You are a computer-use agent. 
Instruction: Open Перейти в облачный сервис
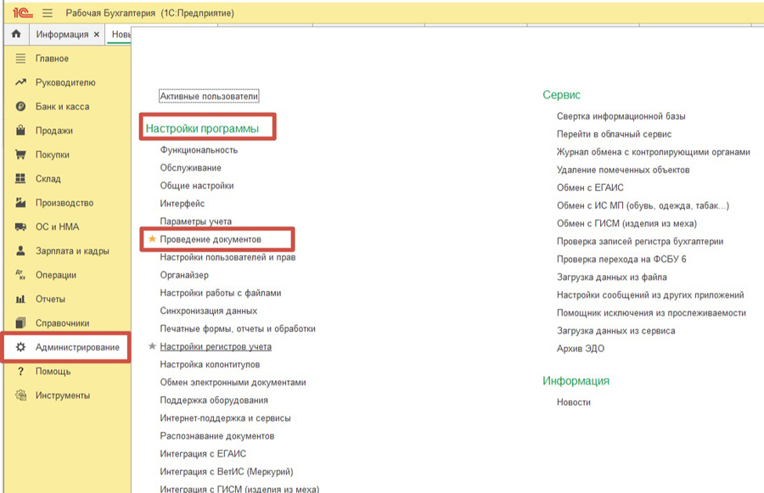(614, 134)
